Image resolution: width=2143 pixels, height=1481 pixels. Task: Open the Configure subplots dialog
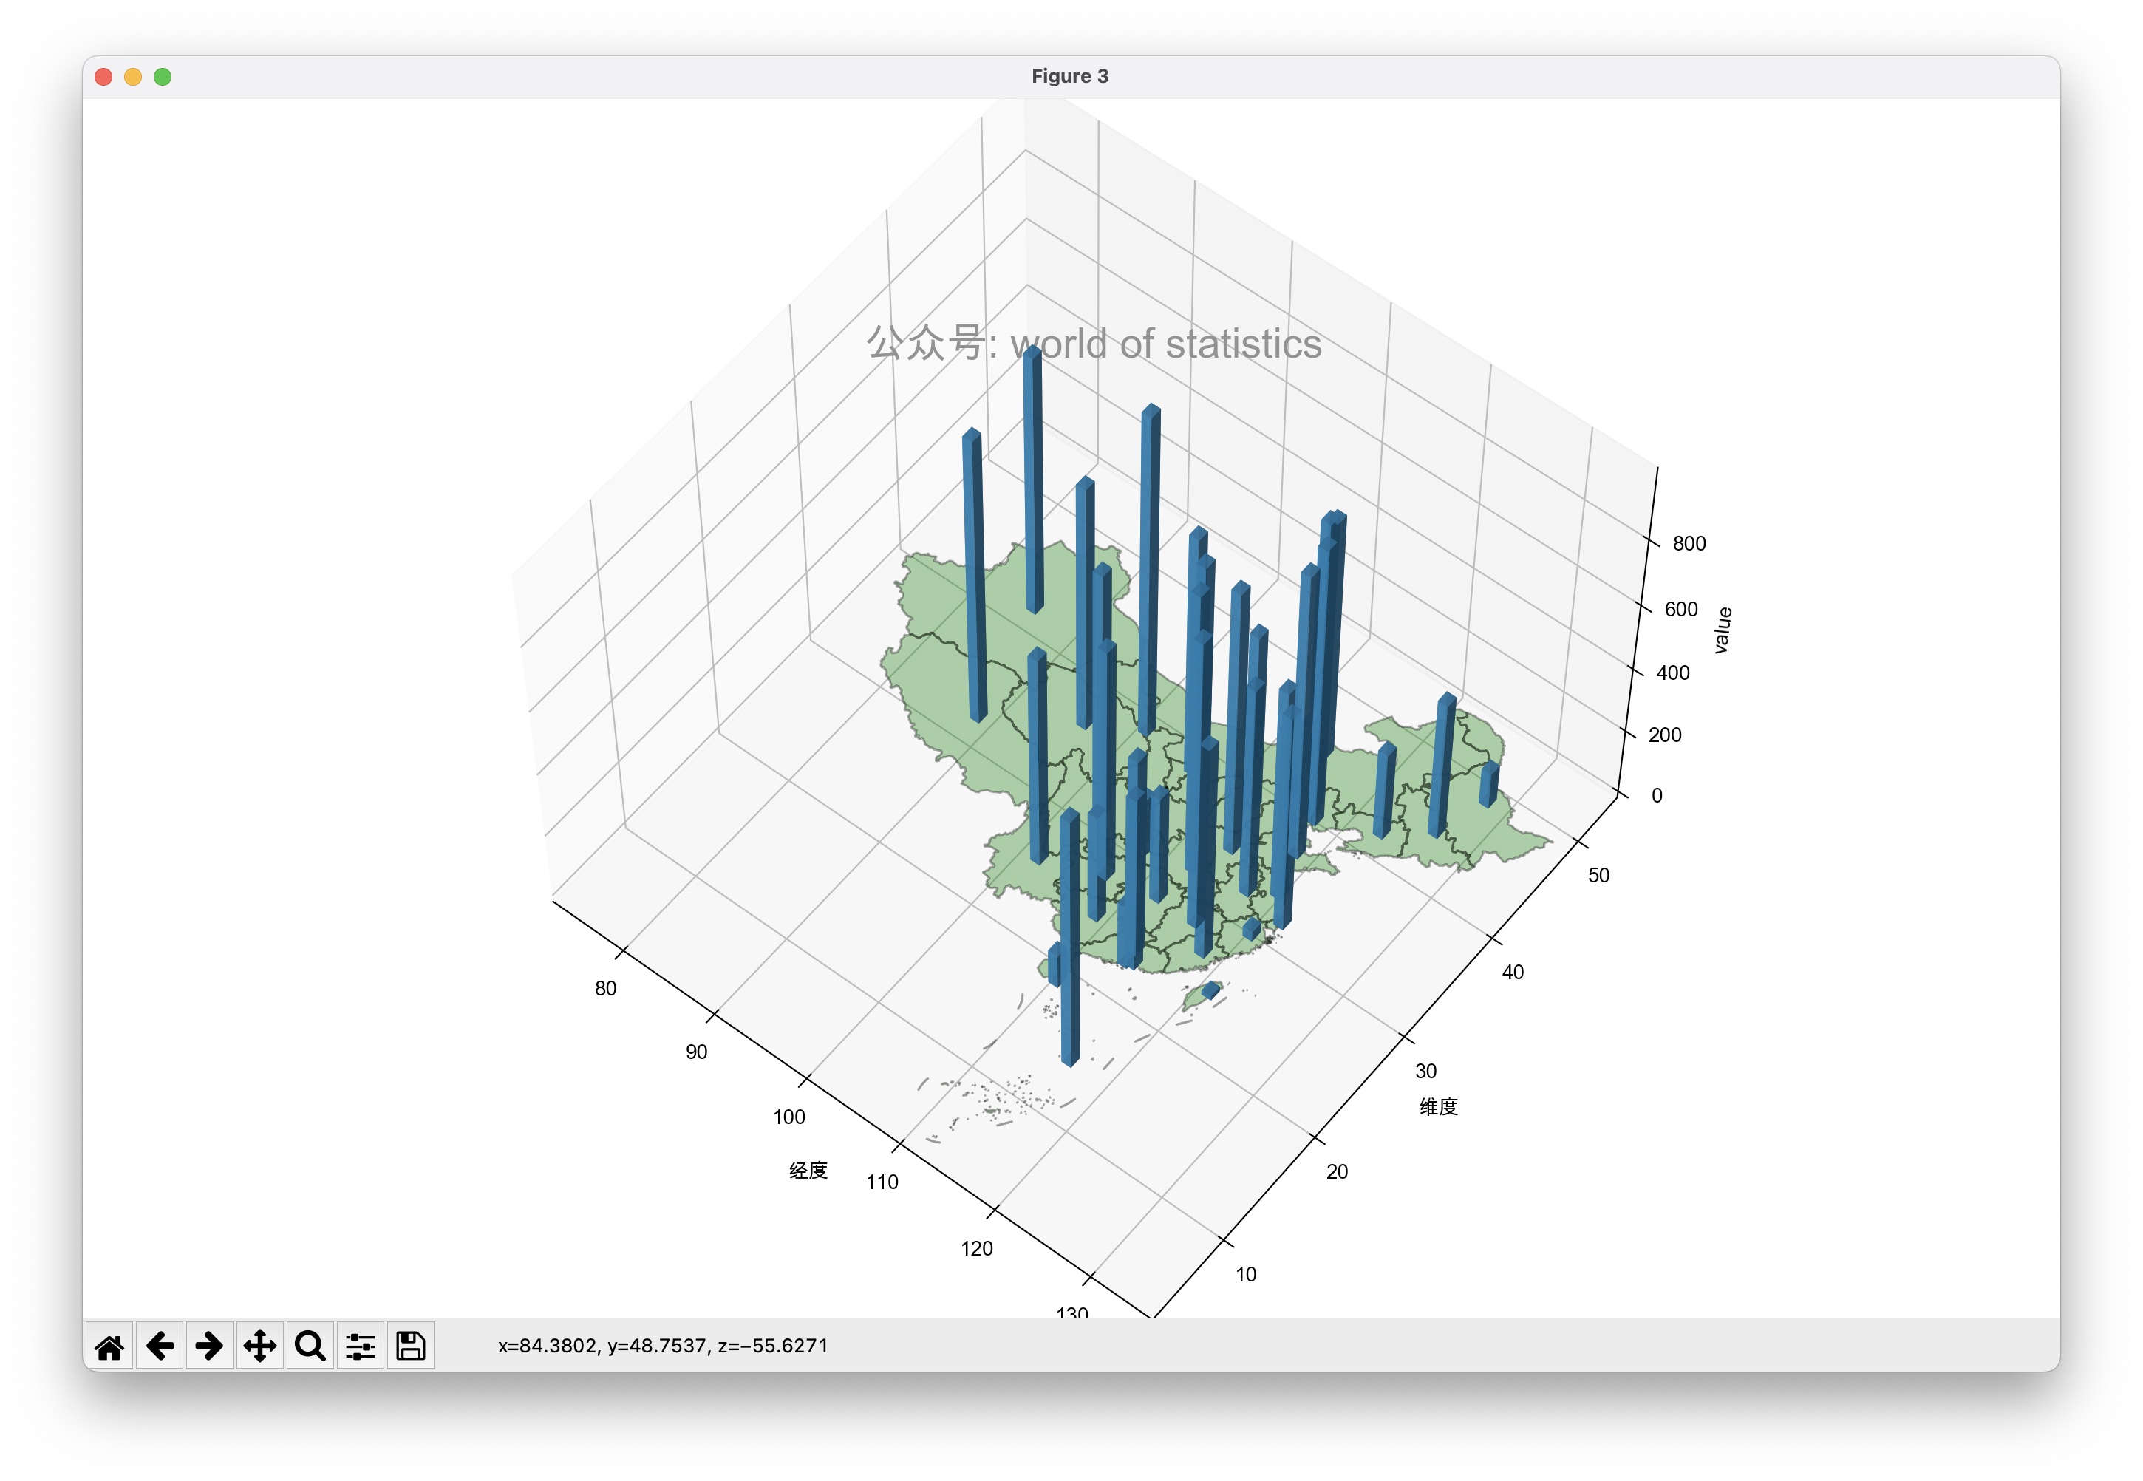pyautogui.click(x=360, y=1346)
